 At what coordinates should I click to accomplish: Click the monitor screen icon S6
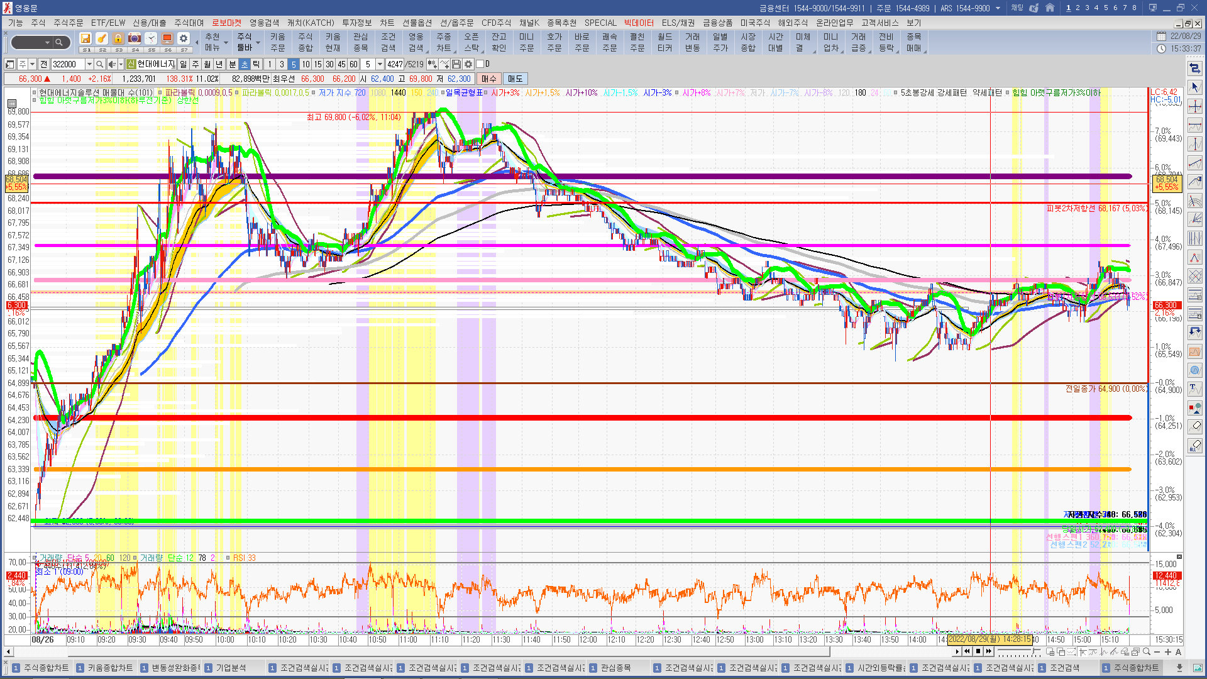tap(167, 39)
